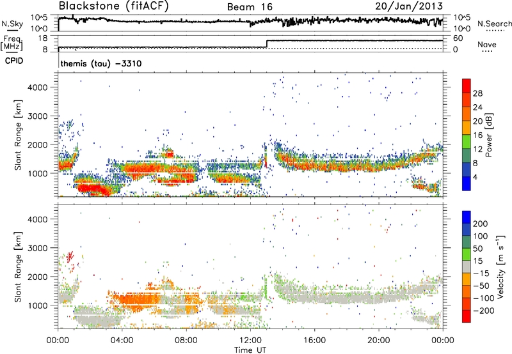
Task: Click the "04:00" time axis tick label
Action: pos(122,340)
